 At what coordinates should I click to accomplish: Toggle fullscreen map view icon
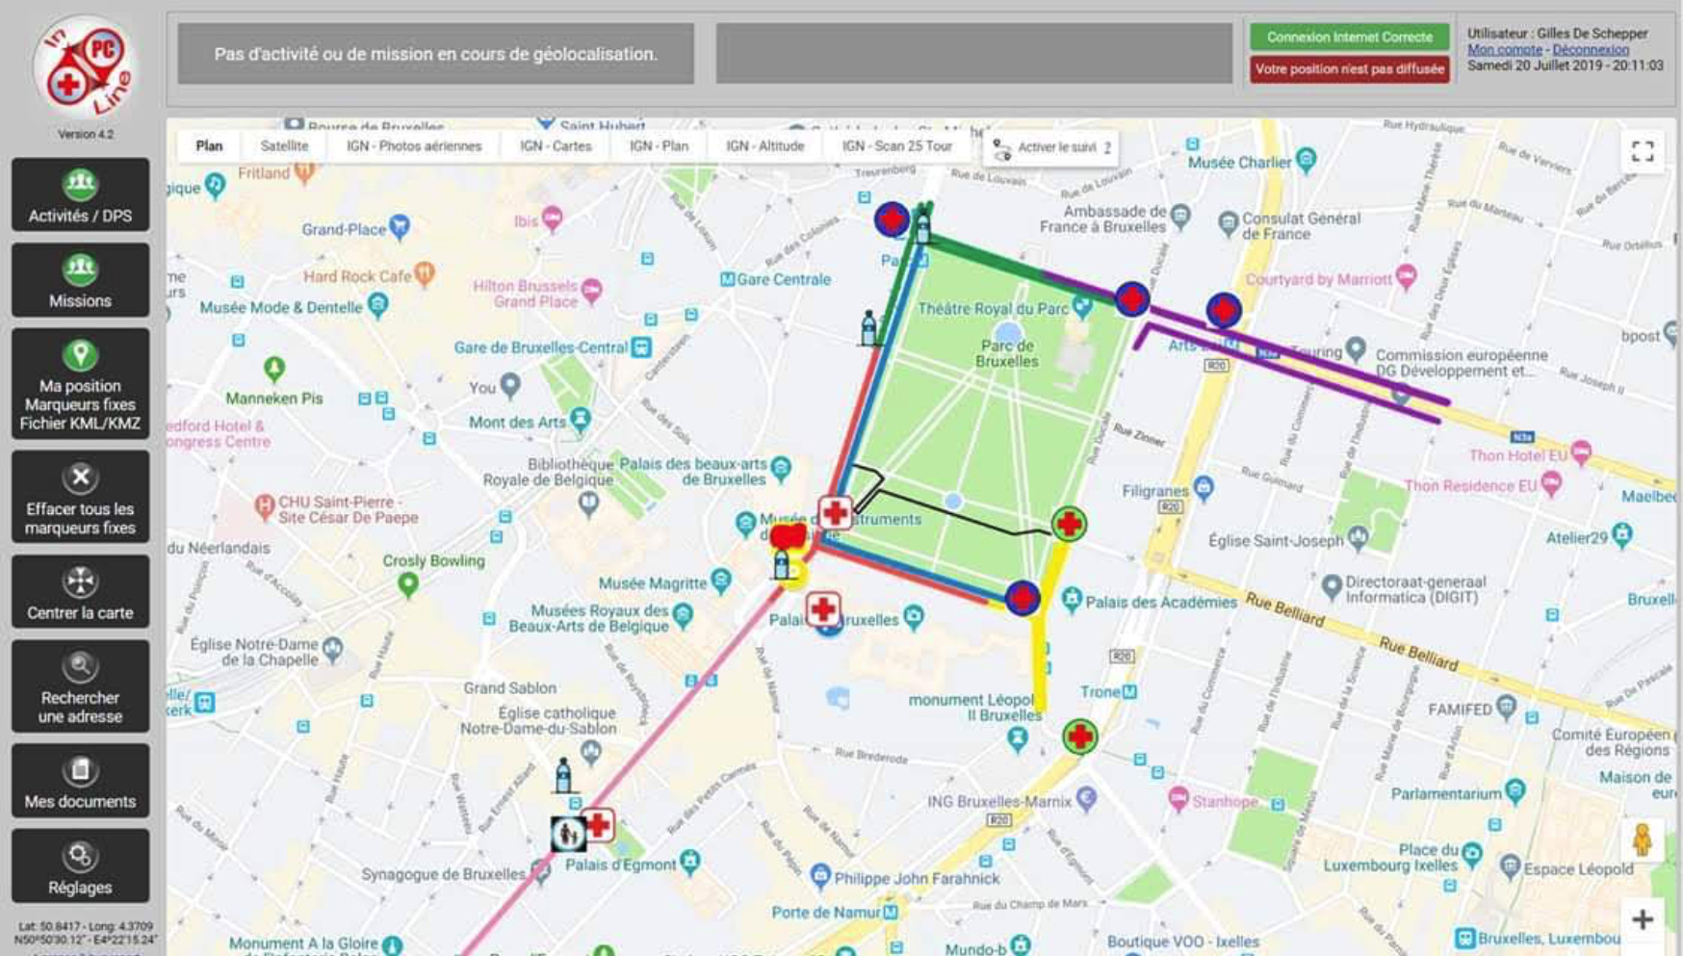(x=1643, y=152)
